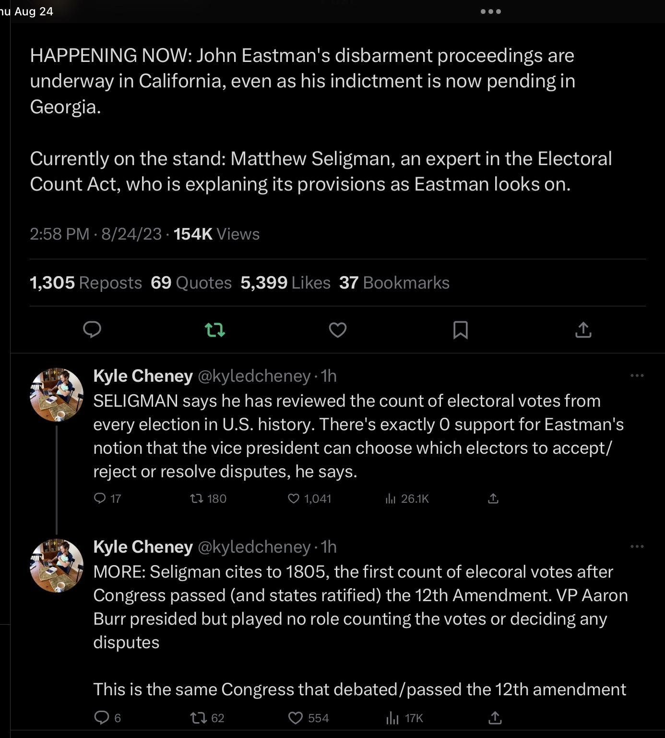Screen dimensions: 665x738
Task: Open the 1,305 Reposts list
Action: 86,283
